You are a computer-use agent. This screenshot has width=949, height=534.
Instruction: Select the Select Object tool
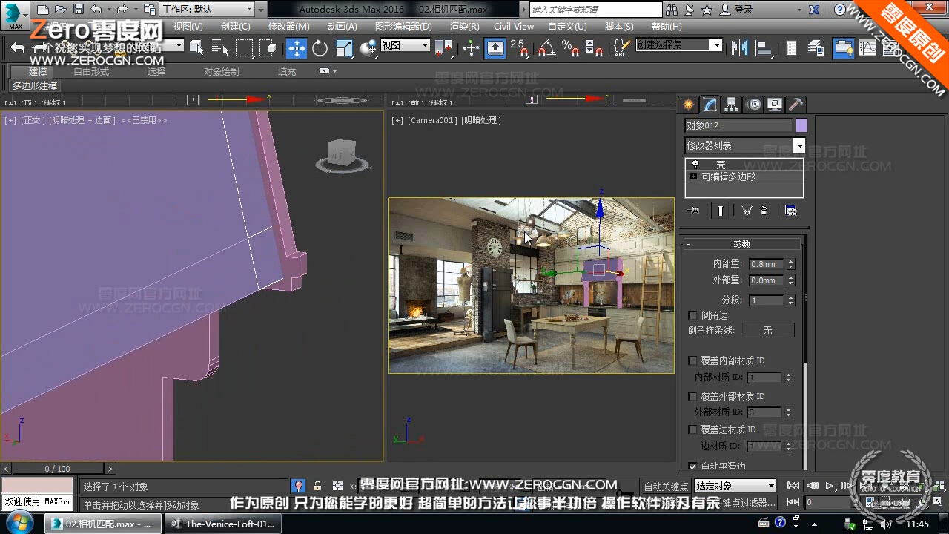pyautogui.click(x=196, y=48)
